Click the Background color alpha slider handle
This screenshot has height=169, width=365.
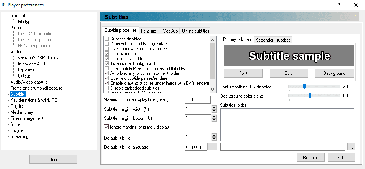(x=310, y=95)
